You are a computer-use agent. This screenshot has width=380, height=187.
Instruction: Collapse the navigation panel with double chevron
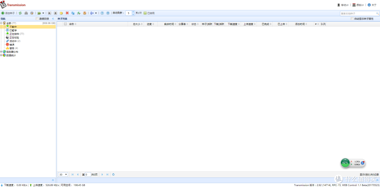click(x=53, y=19)
